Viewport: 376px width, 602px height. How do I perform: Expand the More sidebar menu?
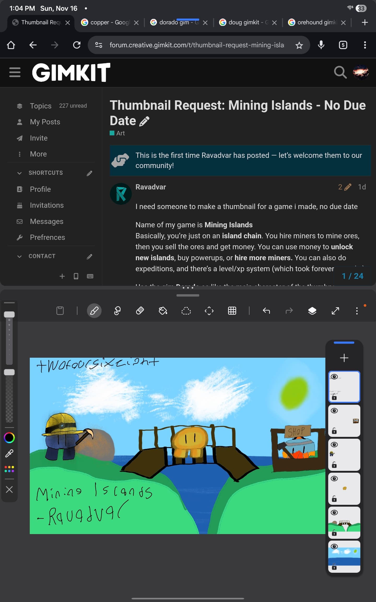[x=38, y=154]
